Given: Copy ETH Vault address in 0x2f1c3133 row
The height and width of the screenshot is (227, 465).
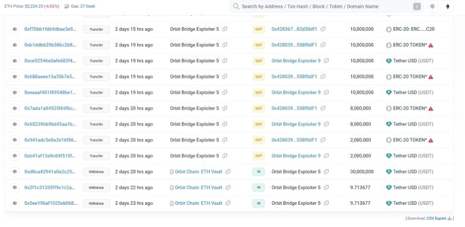Looking at the screenshot, I should pyautogui.click(x=228, y=188).
